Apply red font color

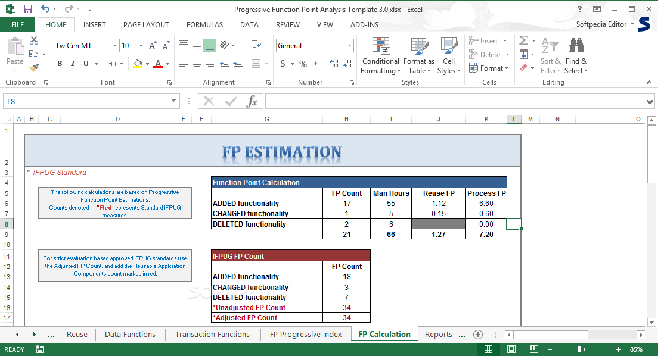click(158, 64)
